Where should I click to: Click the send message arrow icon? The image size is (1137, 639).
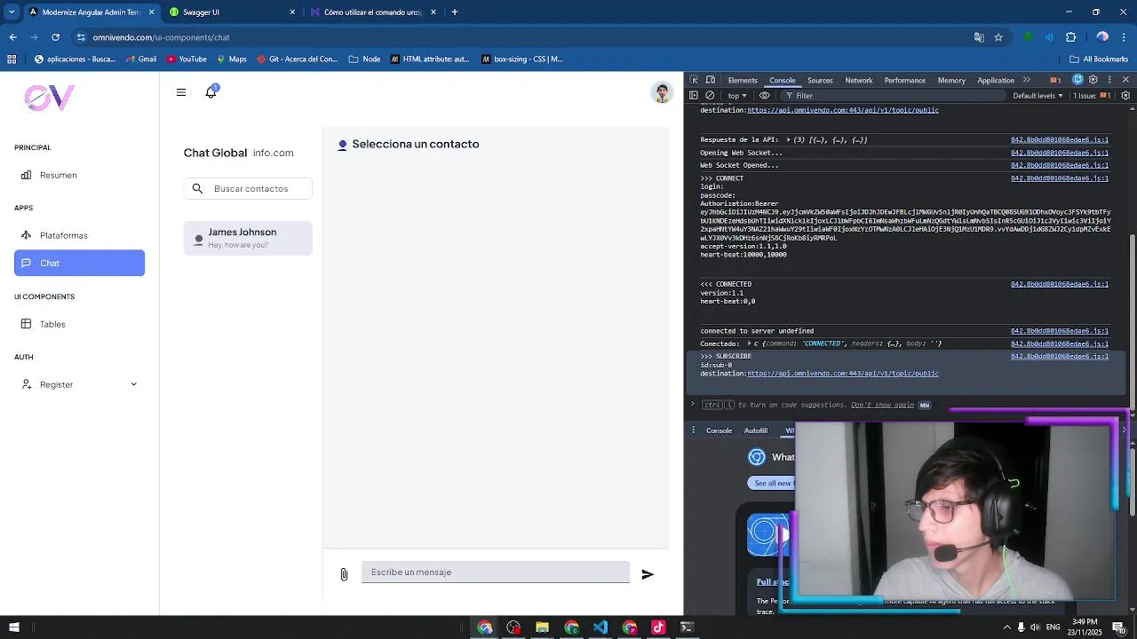[648, 574]
